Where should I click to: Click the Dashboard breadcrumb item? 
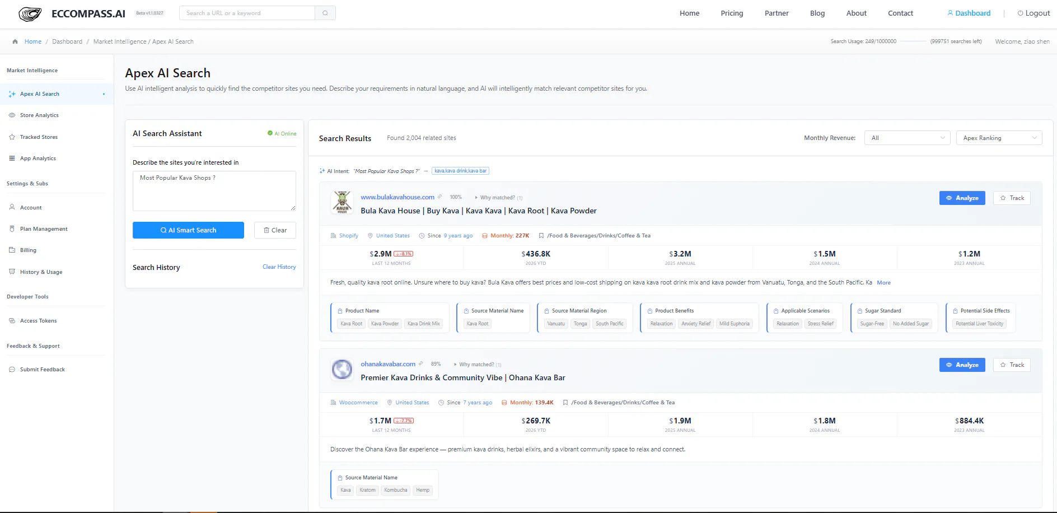click(67, 41)
